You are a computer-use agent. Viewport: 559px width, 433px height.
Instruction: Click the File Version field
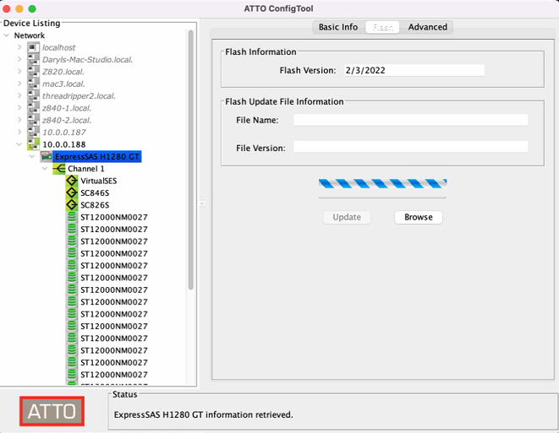(x=411, y=147)
